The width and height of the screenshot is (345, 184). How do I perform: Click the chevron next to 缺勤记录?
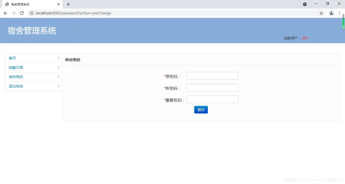click(x=59, y=67)
